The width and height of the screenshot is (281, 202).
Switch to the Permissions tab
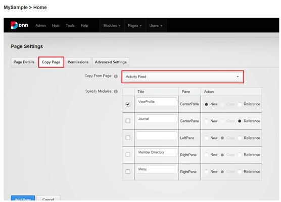78,62
